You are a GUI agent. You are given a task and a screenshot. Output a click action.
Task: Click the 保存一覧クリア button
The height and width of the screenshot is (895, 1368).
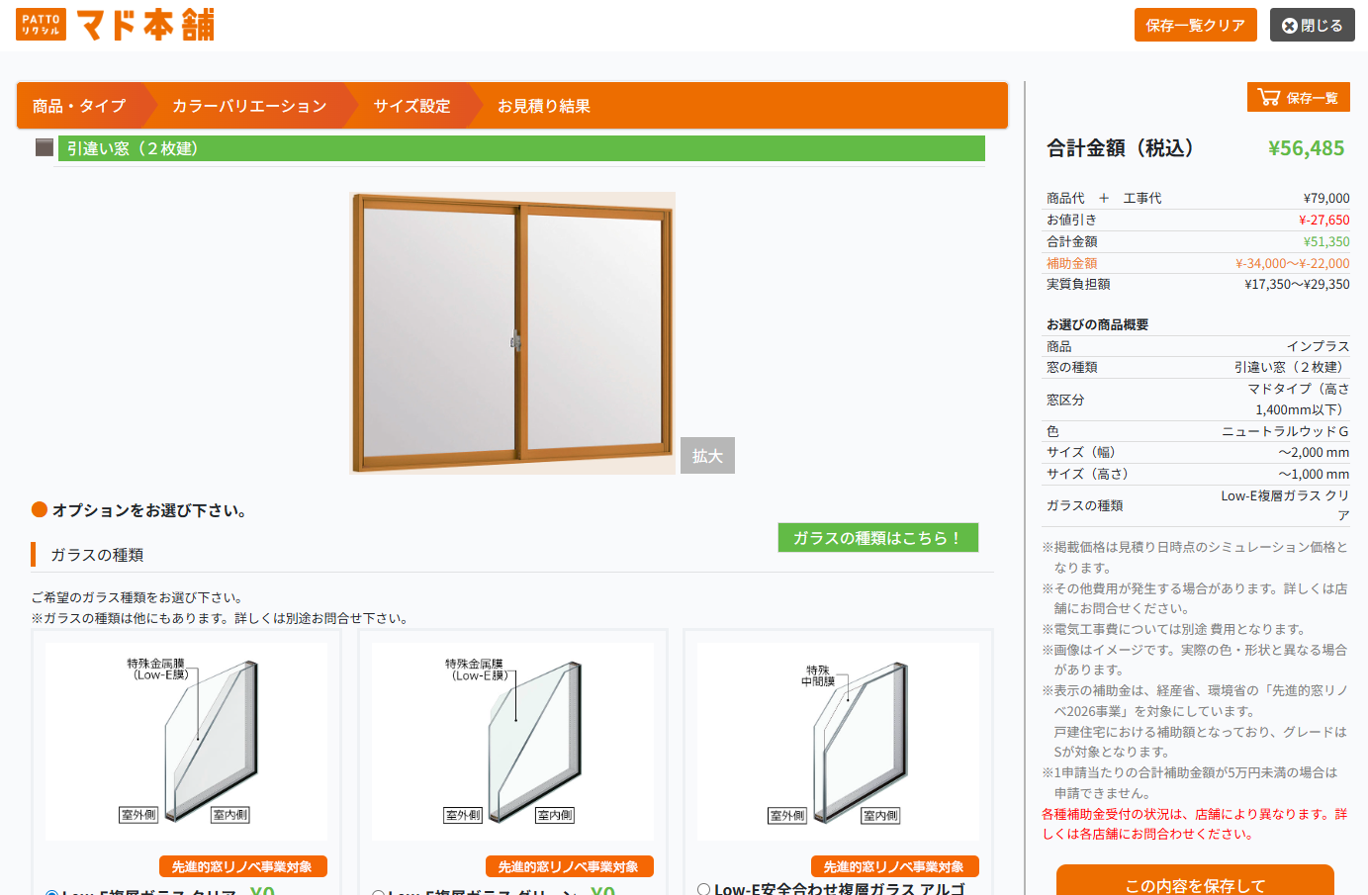point(1196,25)
